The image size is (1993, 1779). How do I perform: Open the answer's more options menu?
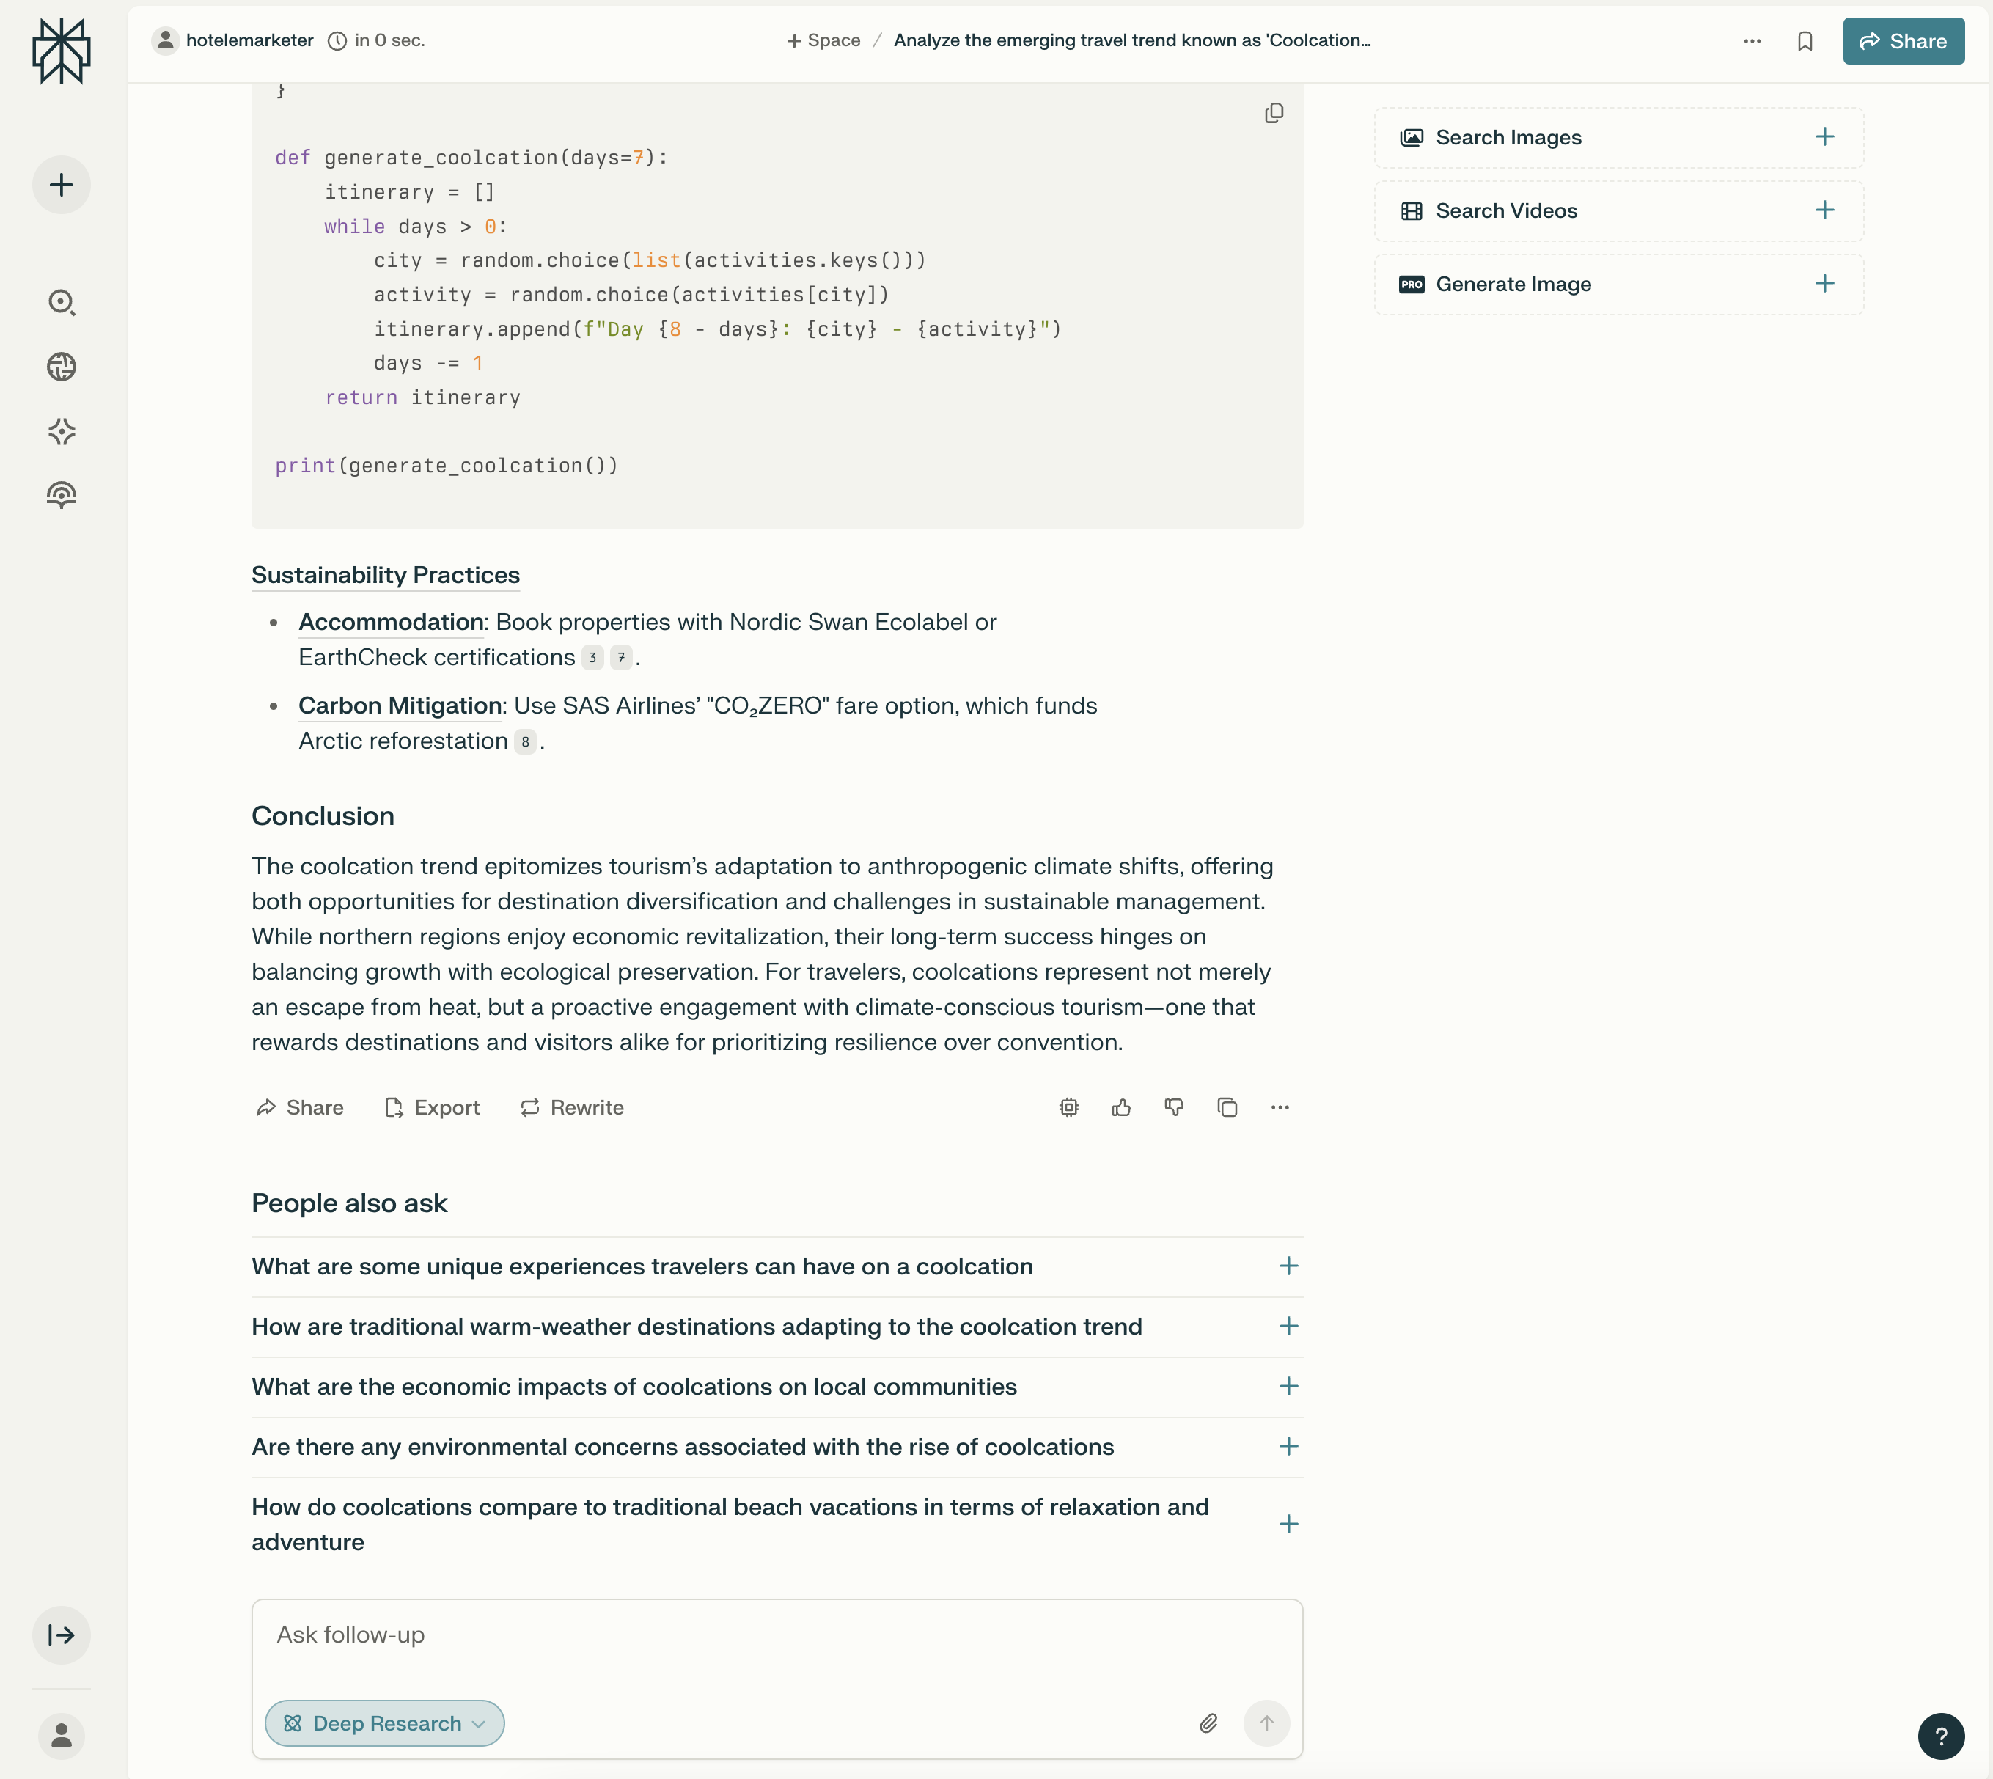click(1280, 1107)
